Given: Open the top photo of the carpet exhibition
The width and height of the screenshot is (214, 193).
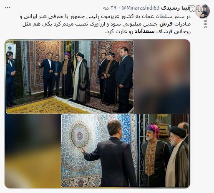Looking at the screenshot, I should [70, 77].
